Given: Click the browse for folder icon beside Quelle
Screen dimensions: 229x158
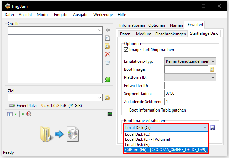Looking at the screenshot, I should pos(107,46).
